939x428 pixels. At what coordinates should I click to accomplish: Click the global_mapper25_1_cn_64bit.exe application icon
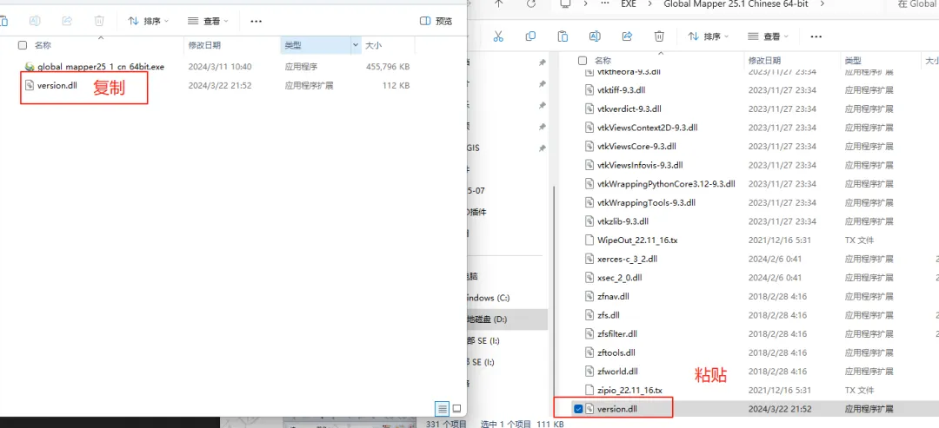(30, 66)
